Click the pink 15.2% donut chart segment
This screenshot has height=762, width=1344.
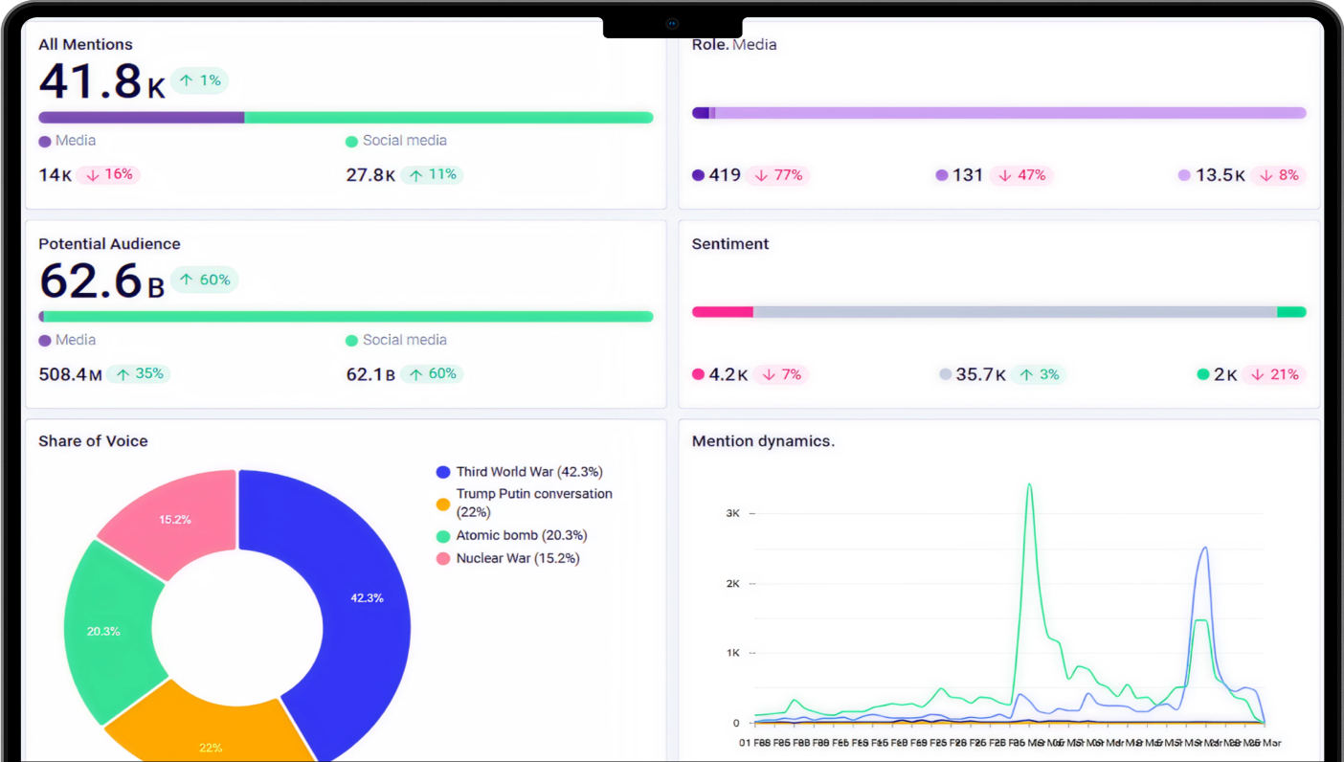point(175,520)
